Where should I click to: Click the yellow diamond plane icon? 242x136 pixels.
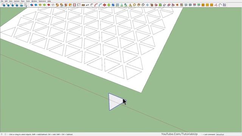tap(40, 5)
